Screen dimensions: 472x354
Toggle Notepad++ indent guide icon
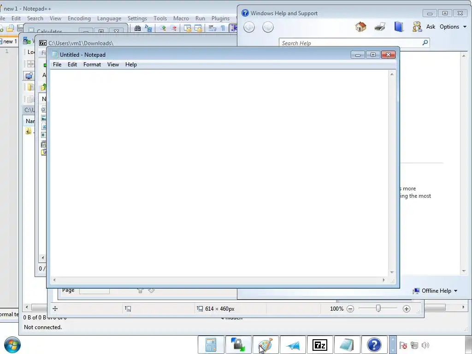(x=233, y=28)
